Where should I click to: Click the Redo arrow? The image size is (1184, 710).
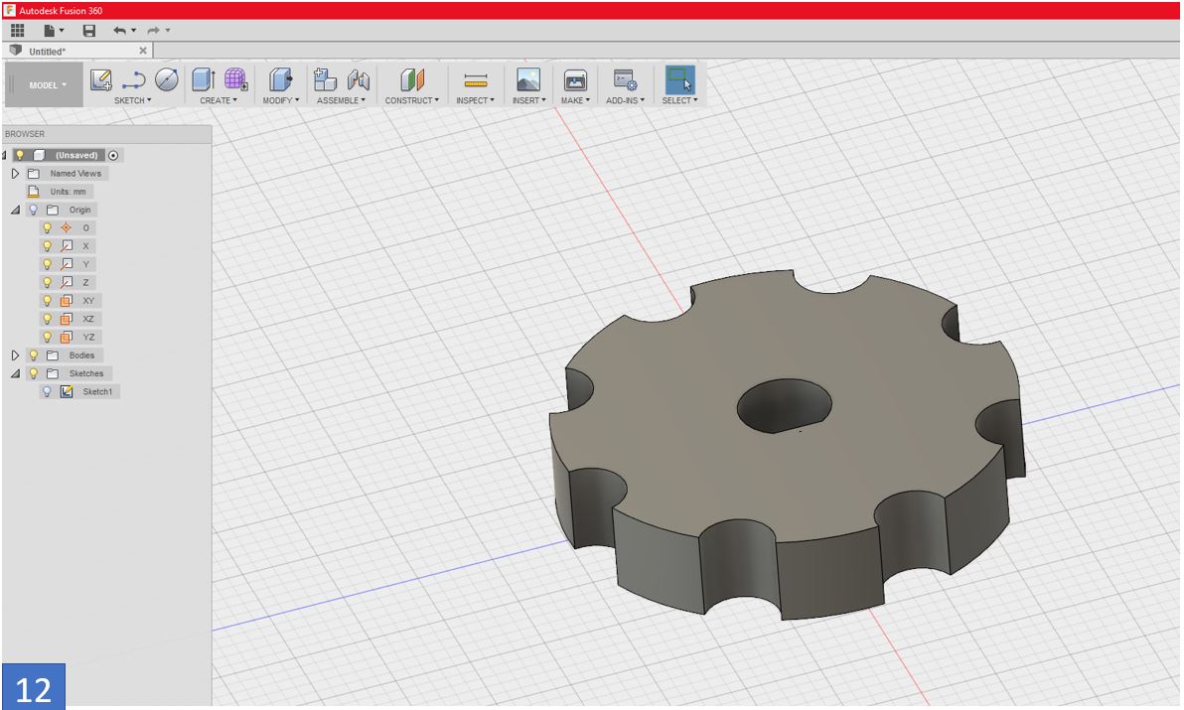click(153, 30)
